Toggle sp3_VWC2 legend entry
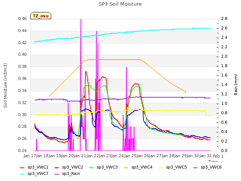This screenshot has width=241, height=181. tap(69, 167)
